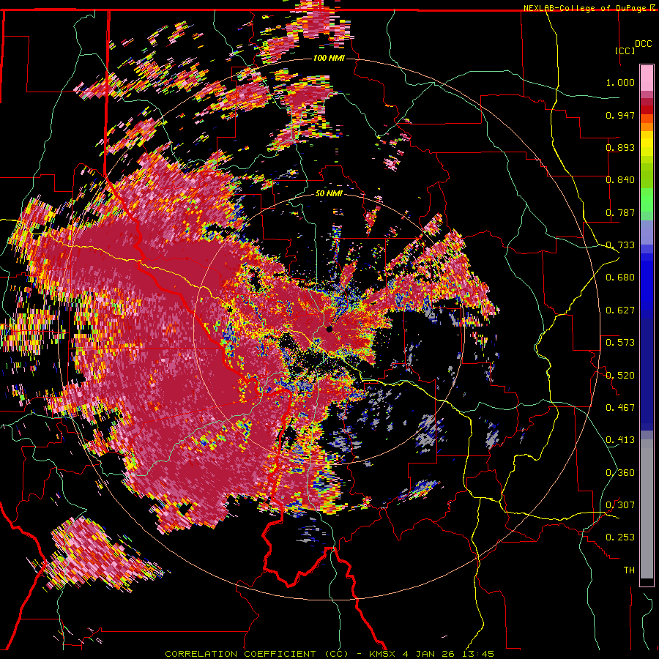
Task: Click the 0.893 legend value
Action: tap(620, 147)
